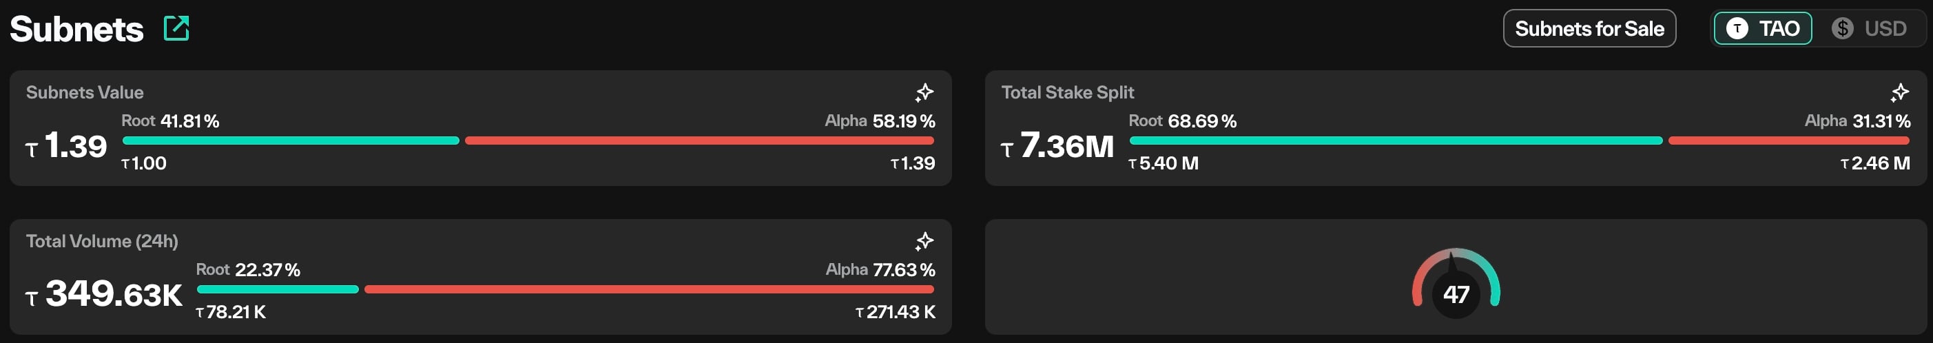The height and width of the screenshot is (343, 1933).
Task: Click the Total Volume (24h) title
Action: click(102, 241)
